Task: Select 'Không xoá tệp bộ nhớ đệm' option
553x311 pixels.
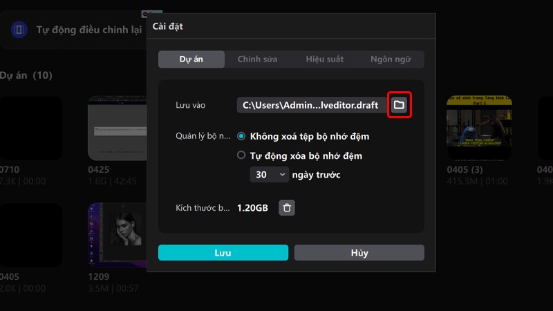Action: click(x=241, y=136)
